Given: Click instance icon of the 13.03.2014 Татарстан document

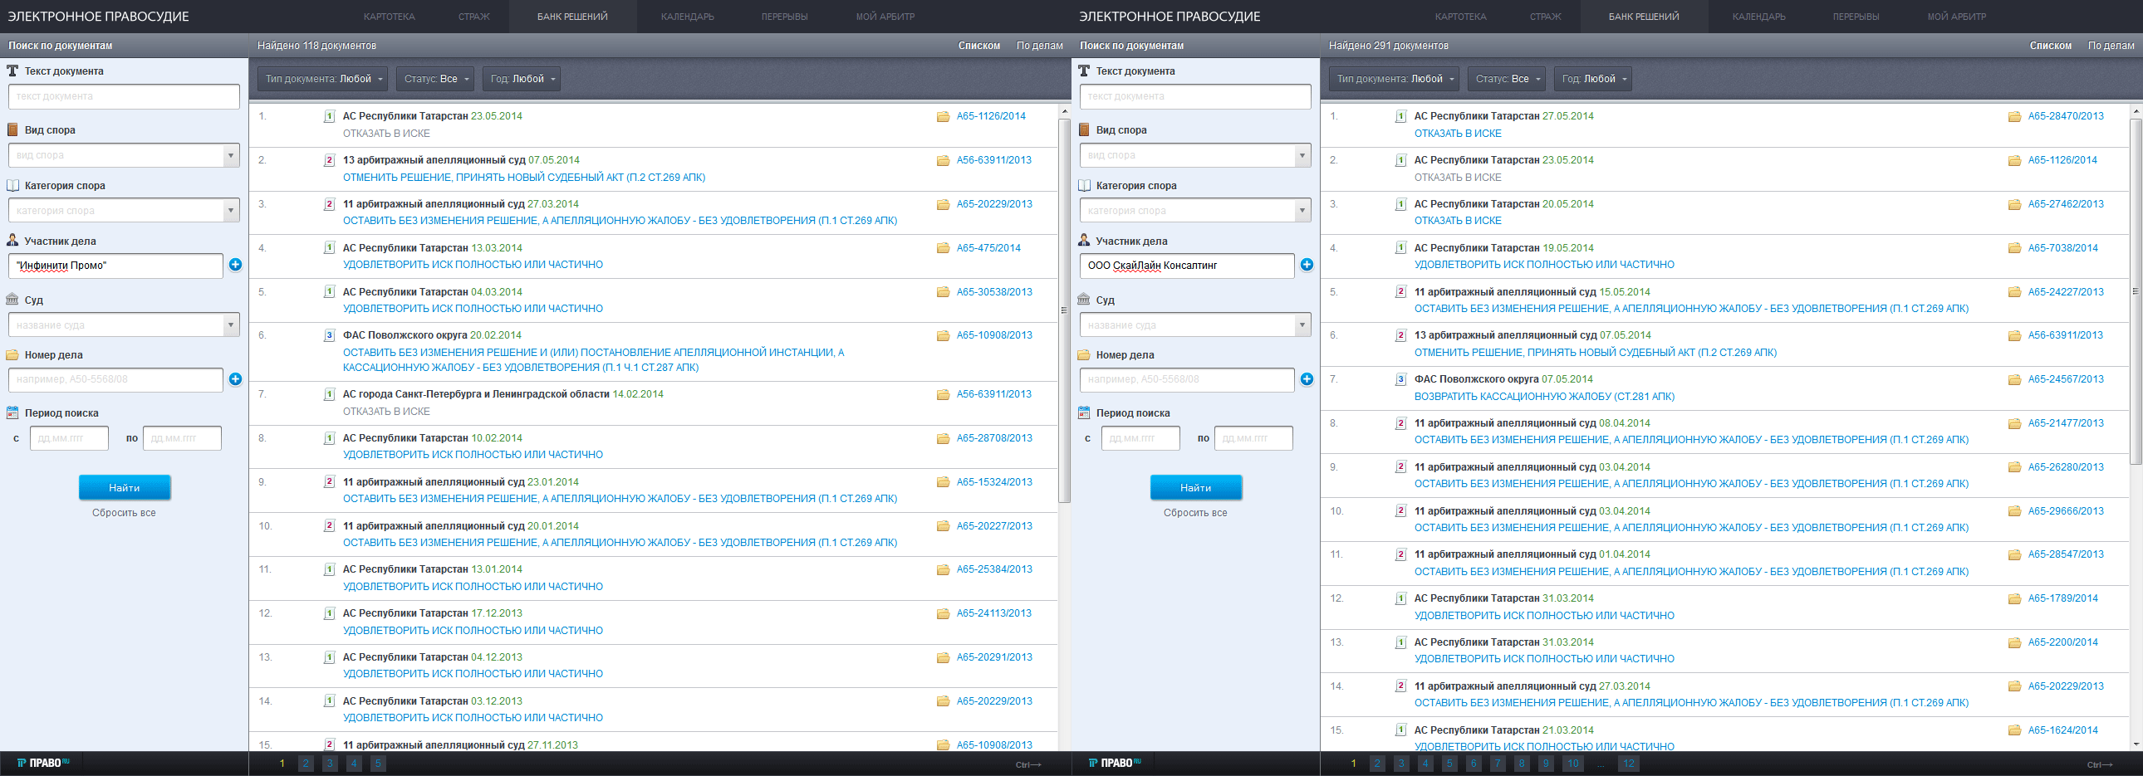Looking at the screenshot, I should [x=330, y=247].
